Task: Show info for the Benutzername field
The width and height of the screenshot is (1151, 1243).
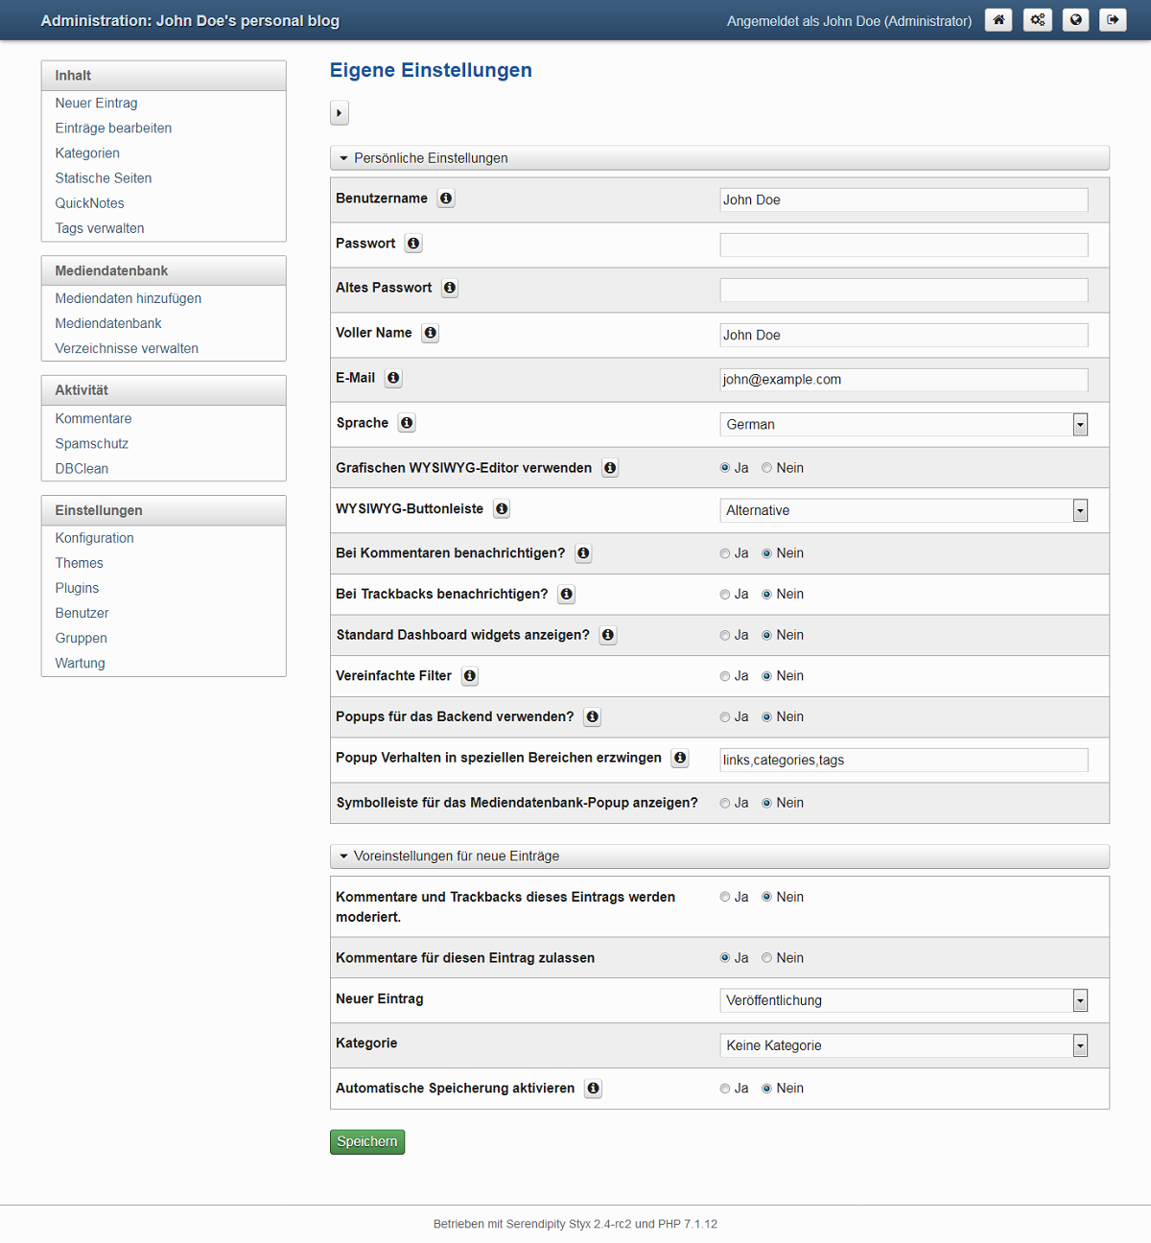Action: click(446, 199)
